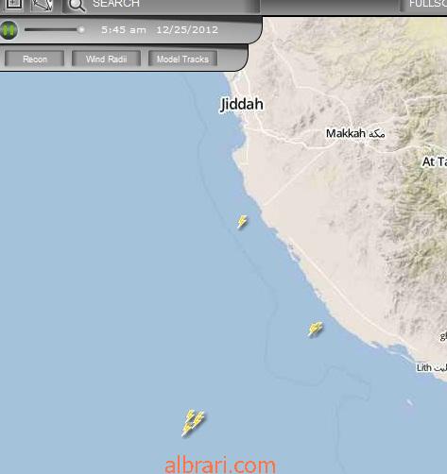Click the 5:45 am time display
The width and height of the screenshot is (447, 474).
pyautogui.click(x=124, y=30)
